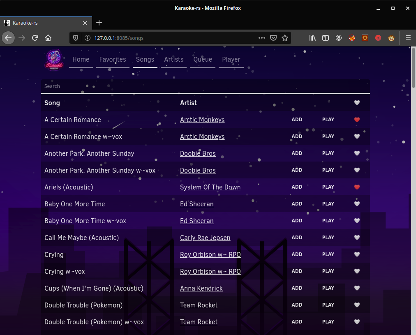This screenshot has width=416, height=335.
Task: Add Double Trouble (Pokemon) w~vox
Action: [x=297, y=322]
